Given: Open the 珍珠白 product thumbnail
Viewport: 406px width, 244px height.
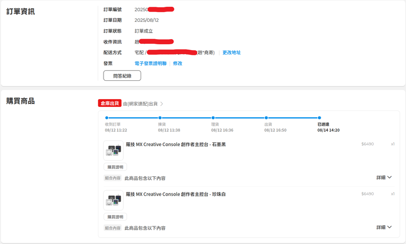Looking at the screenshot, I should (113, 200).
